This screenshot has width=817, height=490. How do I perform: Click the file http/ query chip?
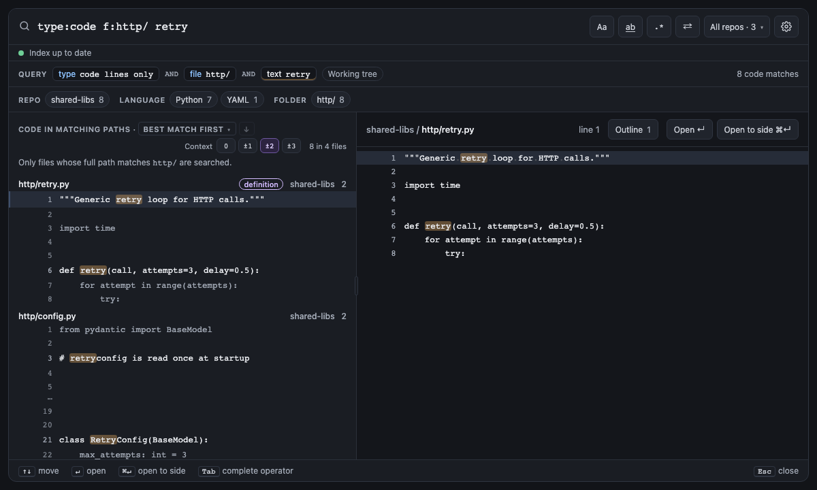[x=210, y=74]
